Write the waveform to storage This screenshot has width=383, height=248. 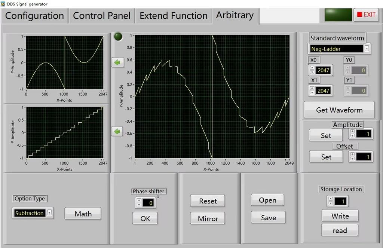[x=340, y=216]
